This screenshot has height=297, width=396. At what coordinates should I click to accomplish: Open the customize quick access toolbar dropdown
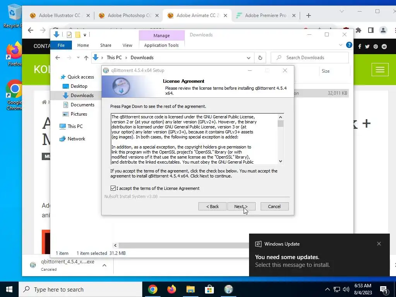85,35
